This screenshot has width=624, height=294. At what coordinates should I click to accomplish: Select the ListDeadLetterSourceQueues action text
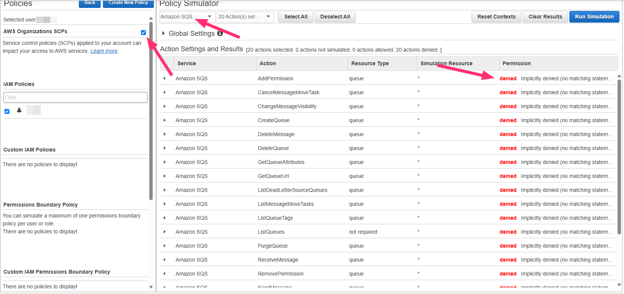tap(293, 190)
